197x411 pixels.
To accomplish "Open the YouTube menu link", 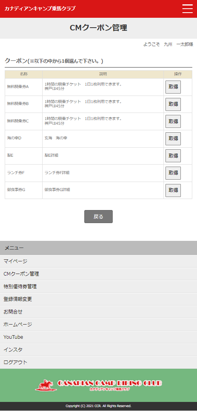I will coord(98,337).
